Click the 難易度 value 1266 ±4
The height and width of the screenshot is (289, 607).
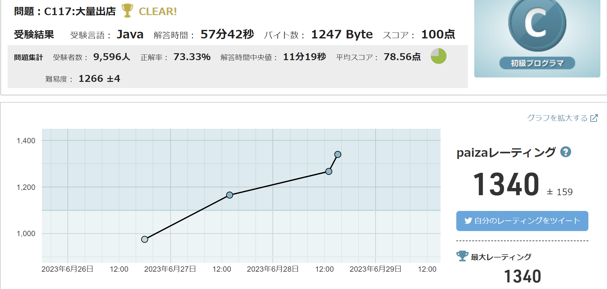[99, 79]
